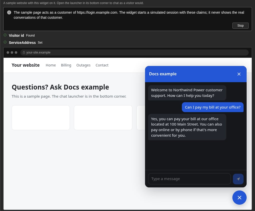Open the Contact nav link
The width and height of the screenshot is (255, 211).
[102, 65]
